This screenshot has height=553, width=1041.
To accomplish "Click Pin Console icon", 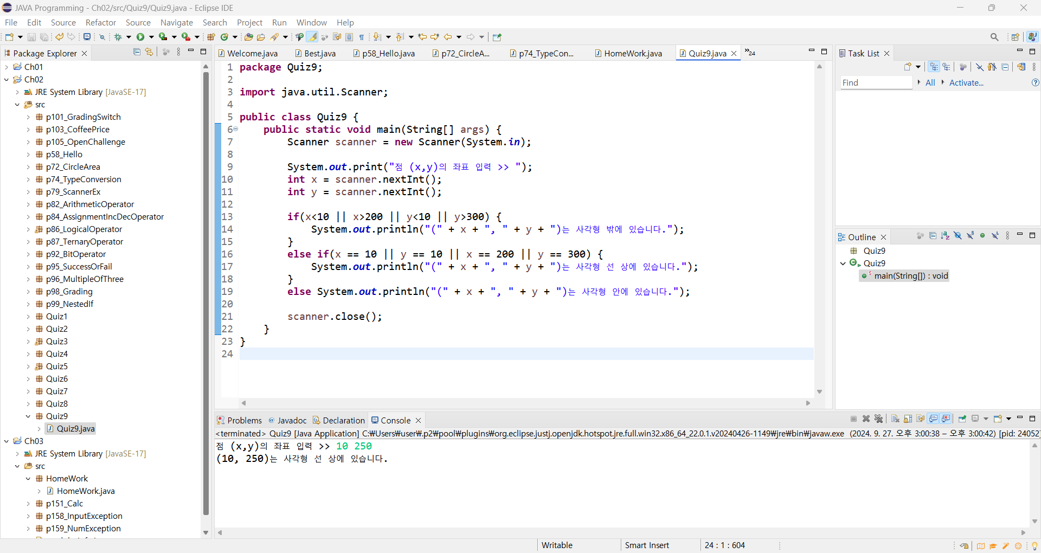I will click(962, 419).
